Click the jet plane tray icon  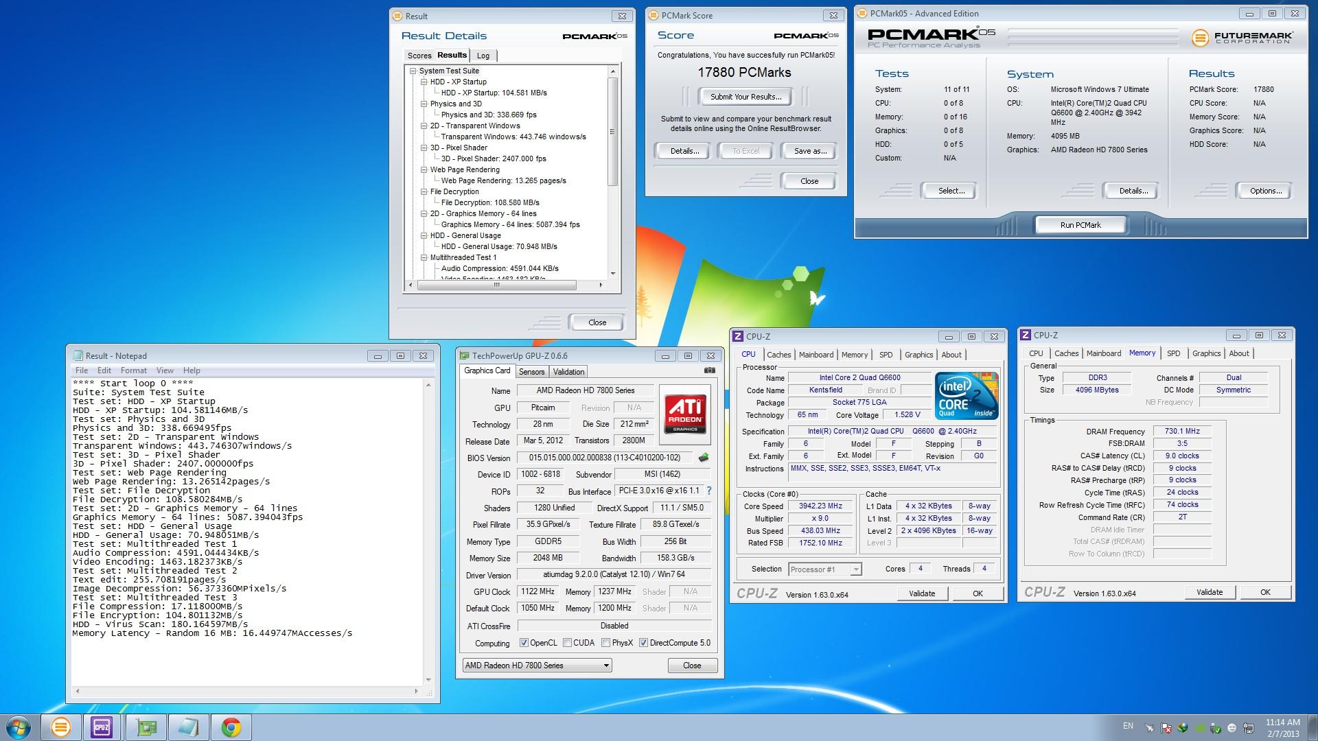pos(1149,728)
